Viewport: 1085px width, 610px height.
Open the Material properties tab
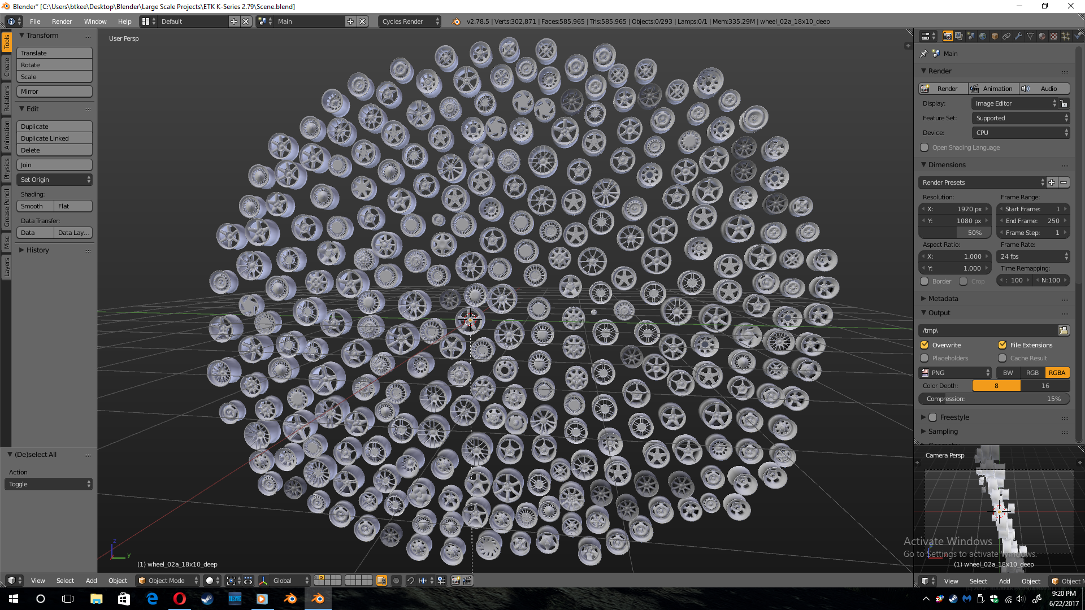coord(1042,36)
